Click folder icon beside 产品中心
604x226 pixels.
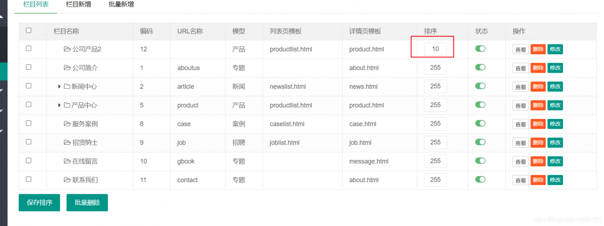67,105
